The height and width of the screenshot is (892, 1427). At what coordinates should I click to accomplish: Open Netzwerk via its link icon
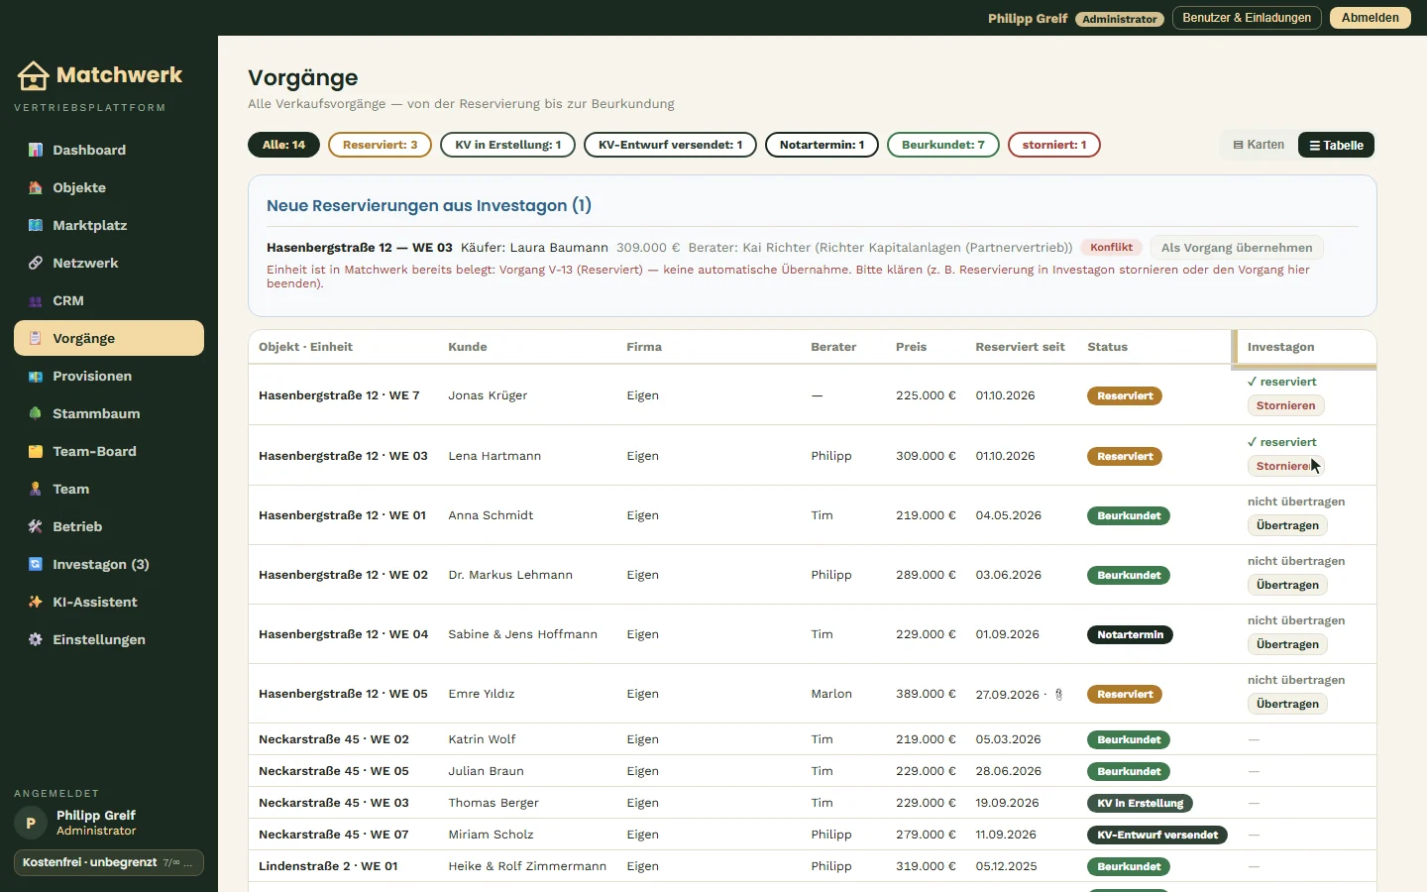36,263
